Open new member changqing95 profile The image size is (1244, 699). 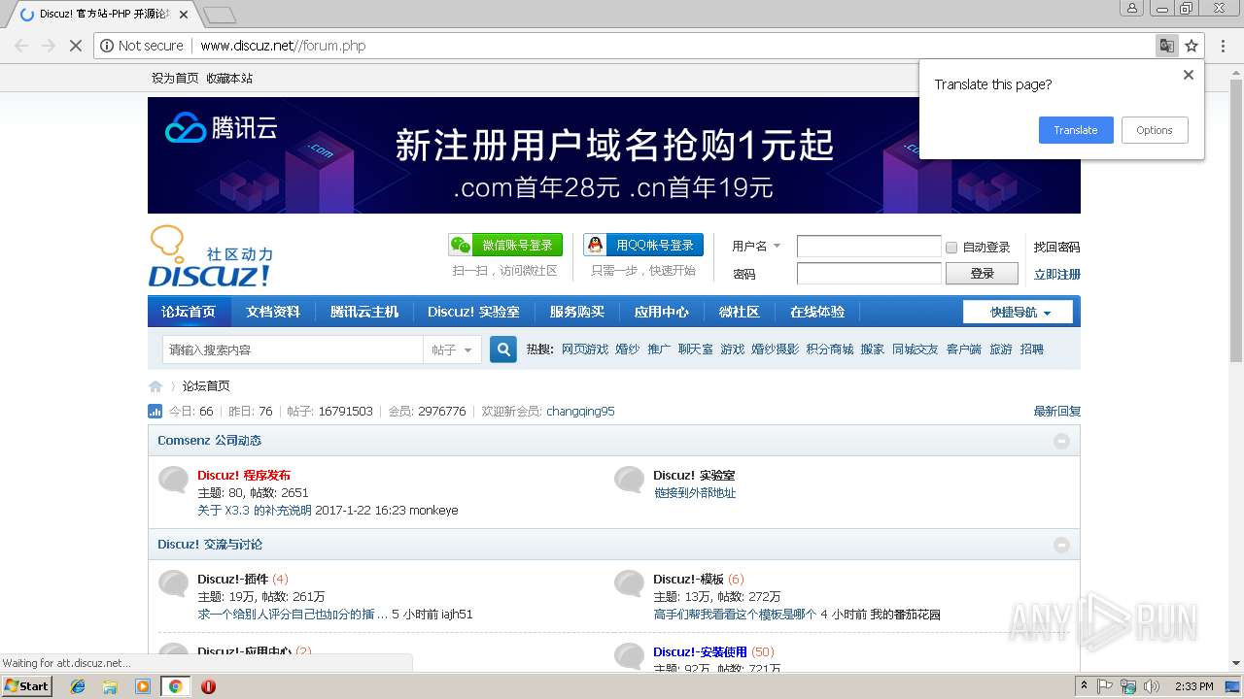(580, 411)
